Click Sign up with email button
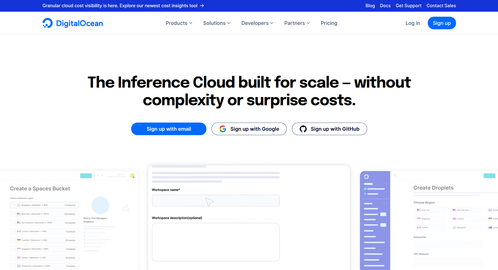Viewport: 498px width, 270px height. [169, 129]
